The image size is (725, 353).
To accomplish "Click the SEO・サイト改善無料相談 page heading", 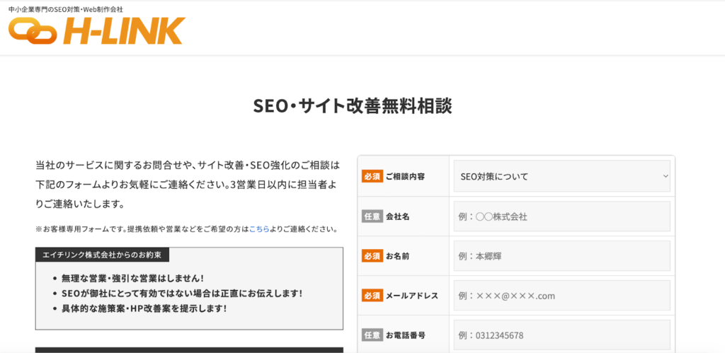I will tap(352, 106).
